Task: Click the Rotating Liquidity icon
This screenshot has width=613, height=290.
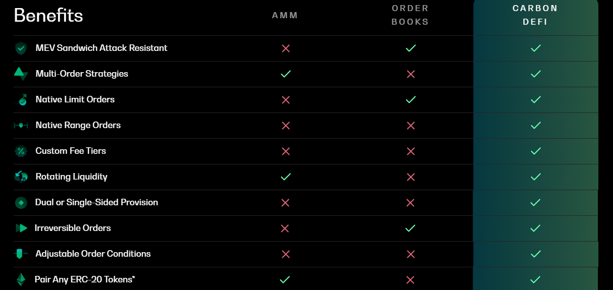Action: 21,177
